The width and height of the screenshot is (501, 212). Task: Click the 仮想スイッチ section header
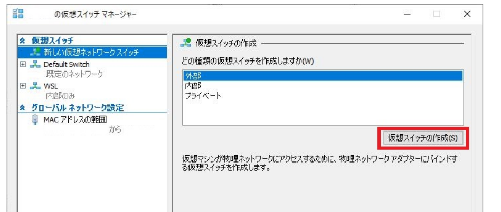(52, 41)
